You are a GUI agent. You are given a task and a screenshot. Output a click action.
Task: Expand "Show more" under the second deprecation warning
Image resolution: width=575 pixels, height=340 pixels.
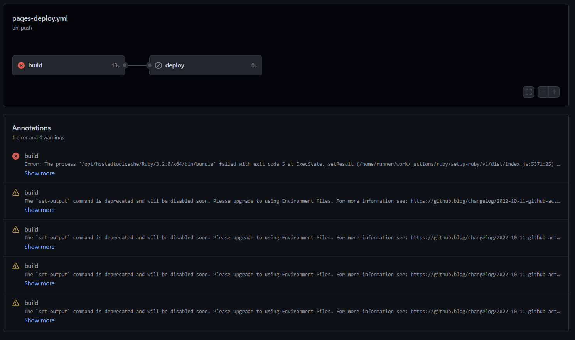coord(39,247)
